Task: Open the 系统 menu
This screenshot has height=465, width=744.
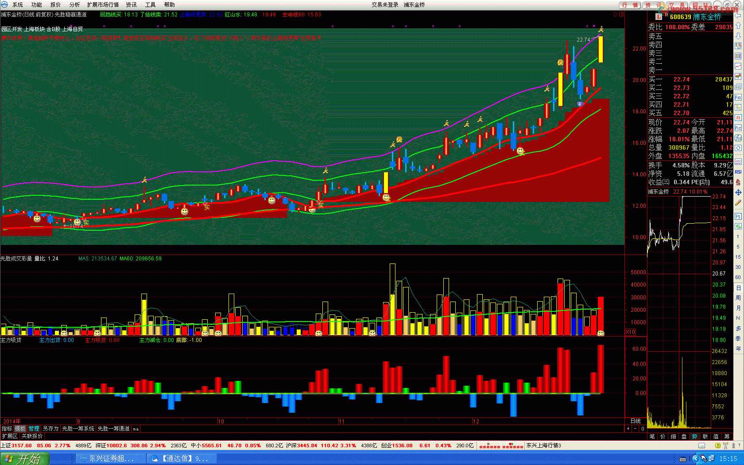Action: pos(18,5)
